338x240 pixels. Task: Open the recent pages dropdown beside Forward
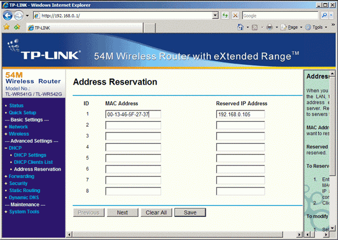pyautogui.click(x=28, y=16)
